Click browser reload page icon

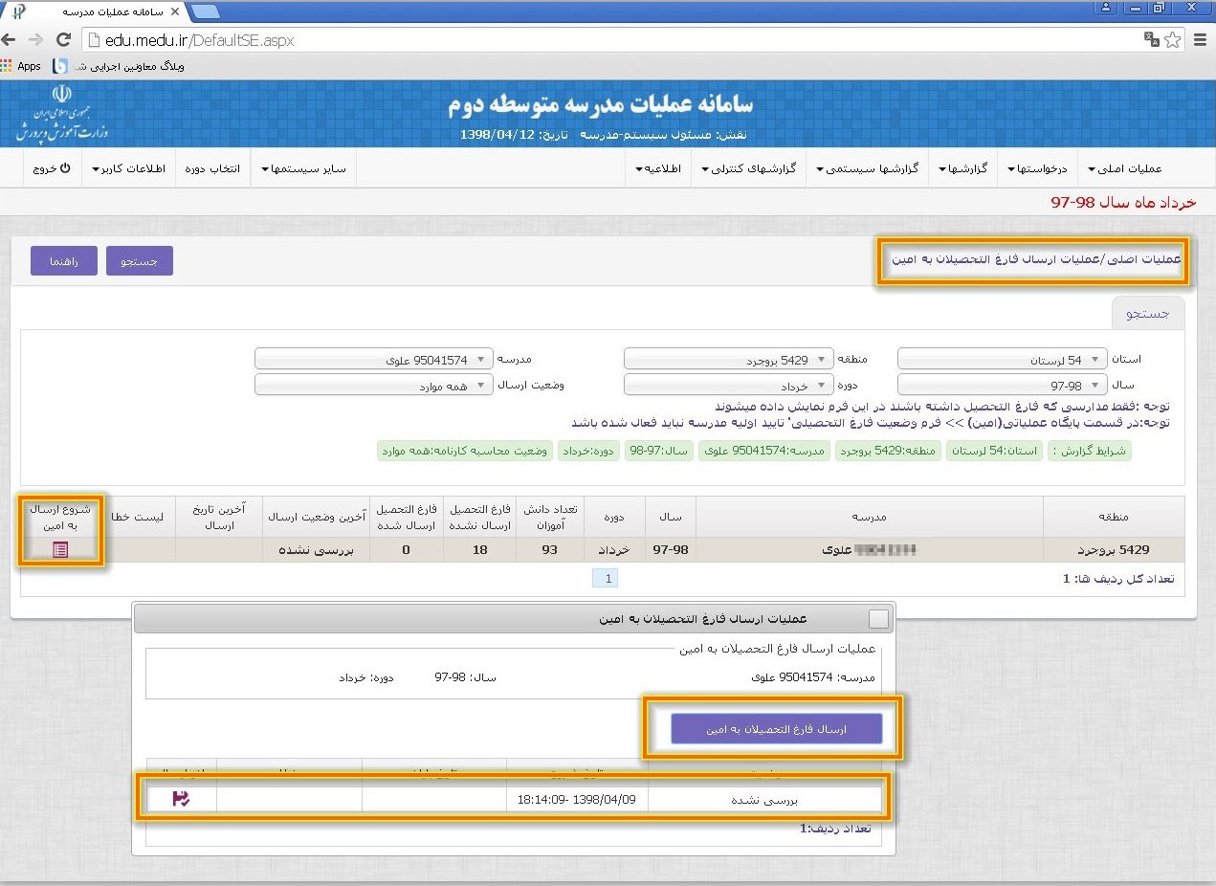click(64, 40)
